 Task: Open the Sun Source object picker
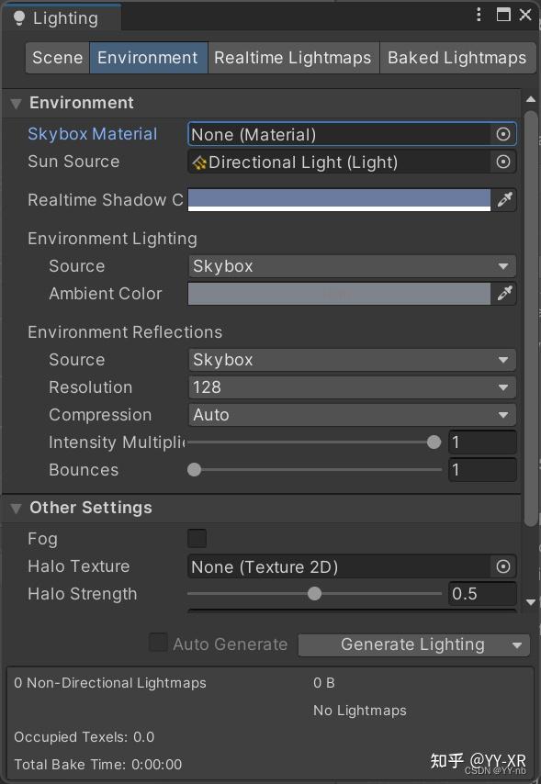pos(503,162)
